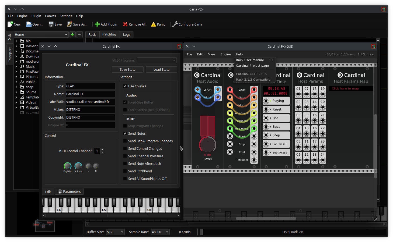Enable Send Channel Pressure checkbox
This screenshot has width=393, height=242.
(125, 156)
